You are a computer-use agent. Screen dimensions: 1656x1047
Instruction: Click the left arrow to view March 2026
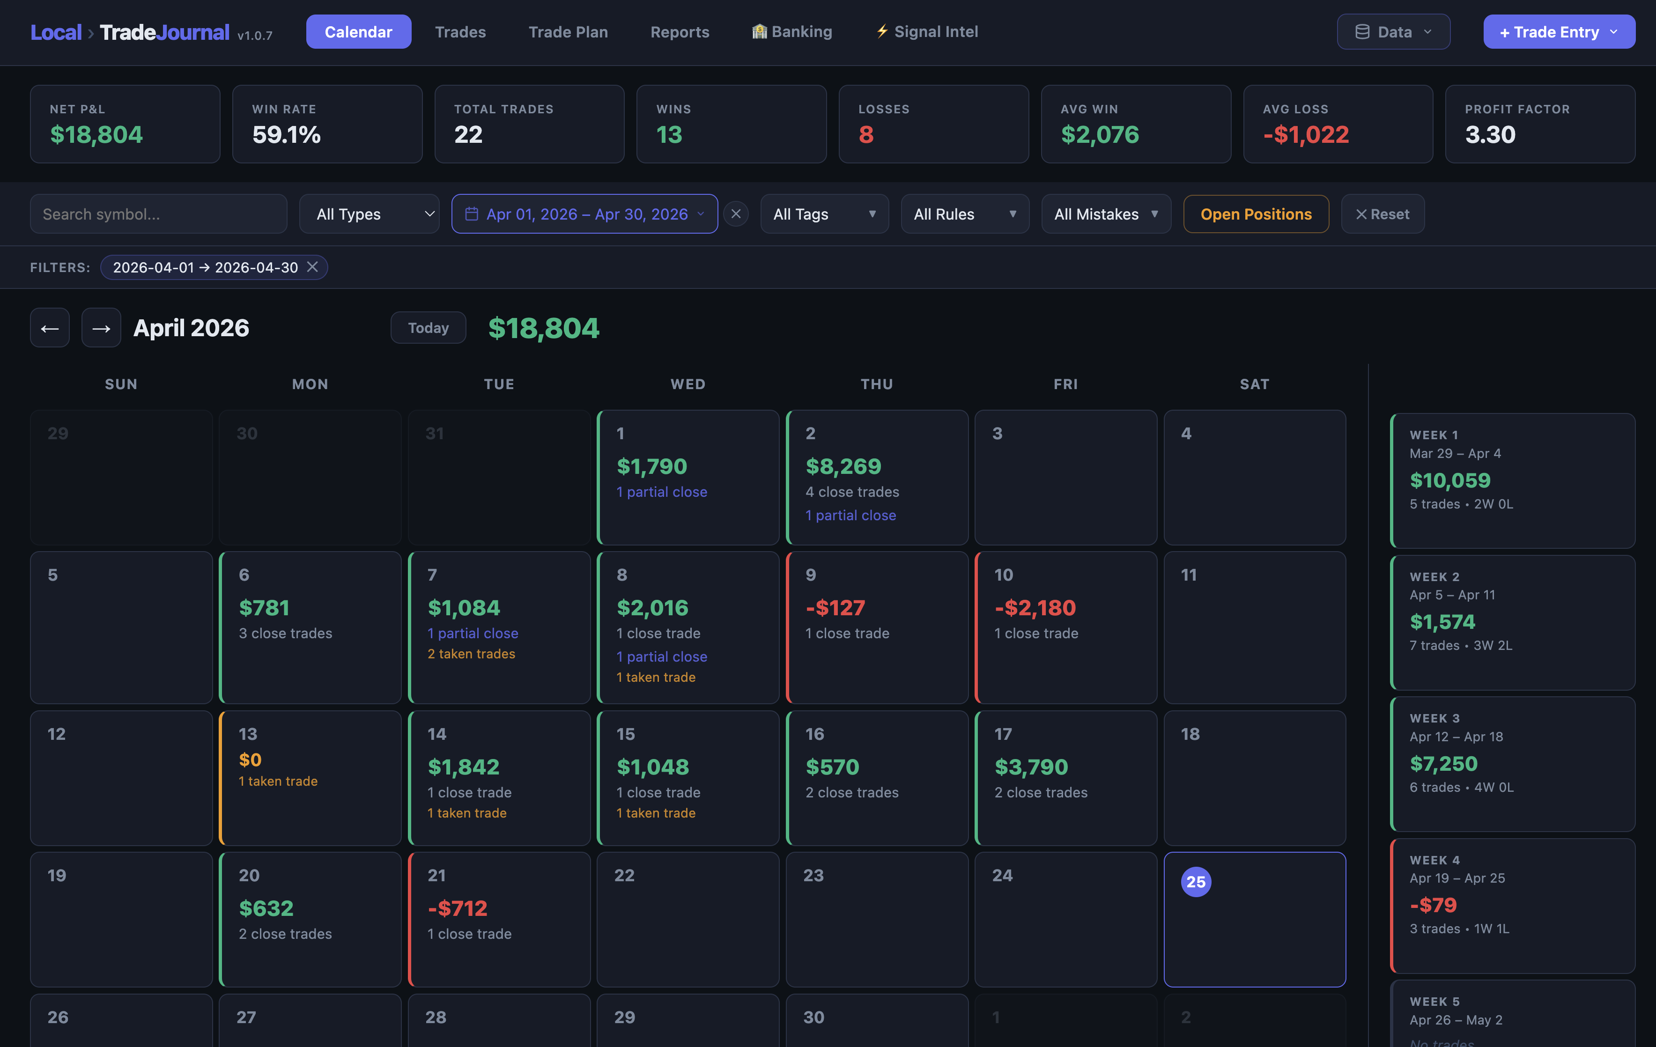(49, 328)
